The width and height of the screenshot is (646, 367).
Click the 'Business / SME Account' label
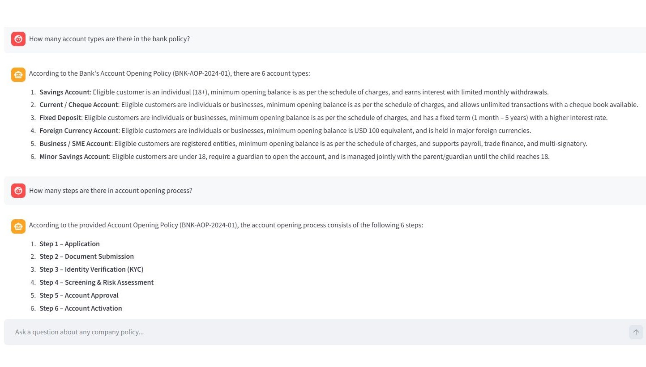coord(75,144)
